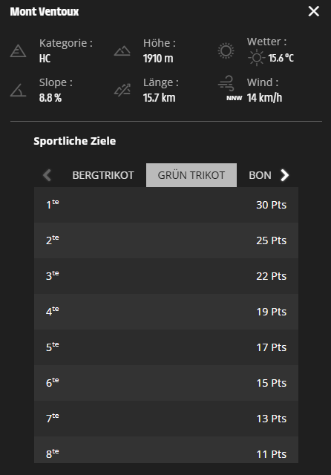Select the GRÜN TRIKOT tab
Image resolution: width=331 pixels, height=475 pixels.
(191, 175)
